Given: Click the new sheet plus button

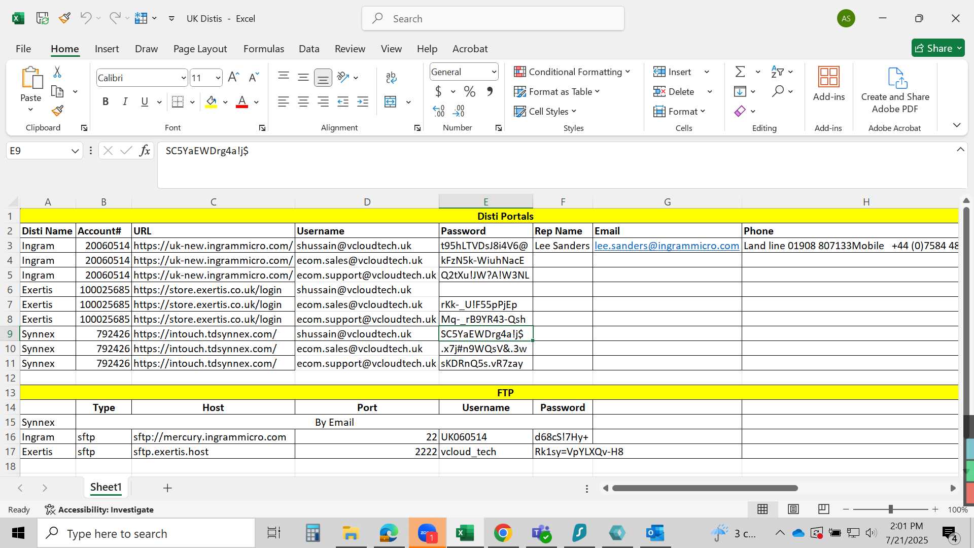Looking at the screenshot, I should [167, 488].
